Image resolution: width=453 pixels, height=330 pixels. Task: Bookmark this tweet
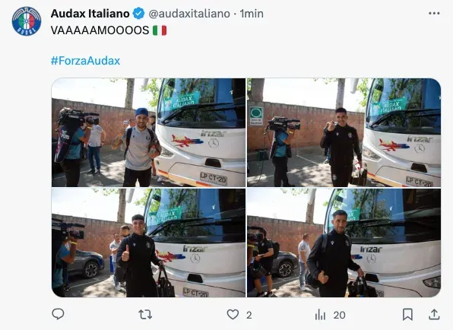(x=407, y=314)
